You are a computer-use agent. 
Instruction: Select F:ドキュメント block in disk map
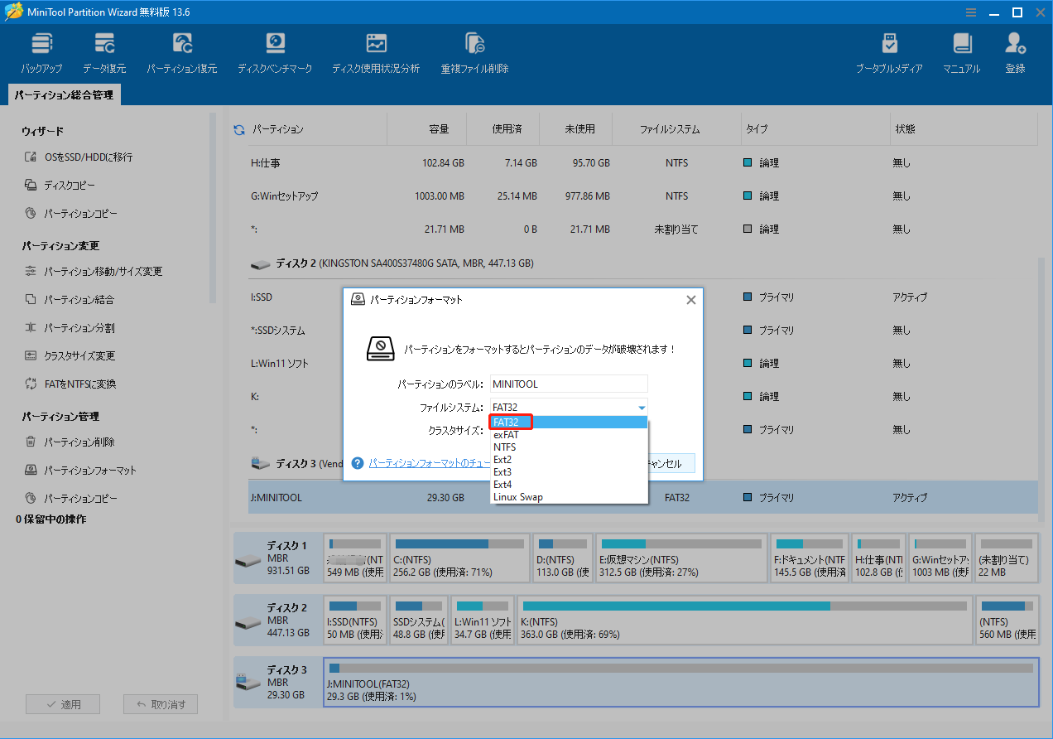click(810, 558)
